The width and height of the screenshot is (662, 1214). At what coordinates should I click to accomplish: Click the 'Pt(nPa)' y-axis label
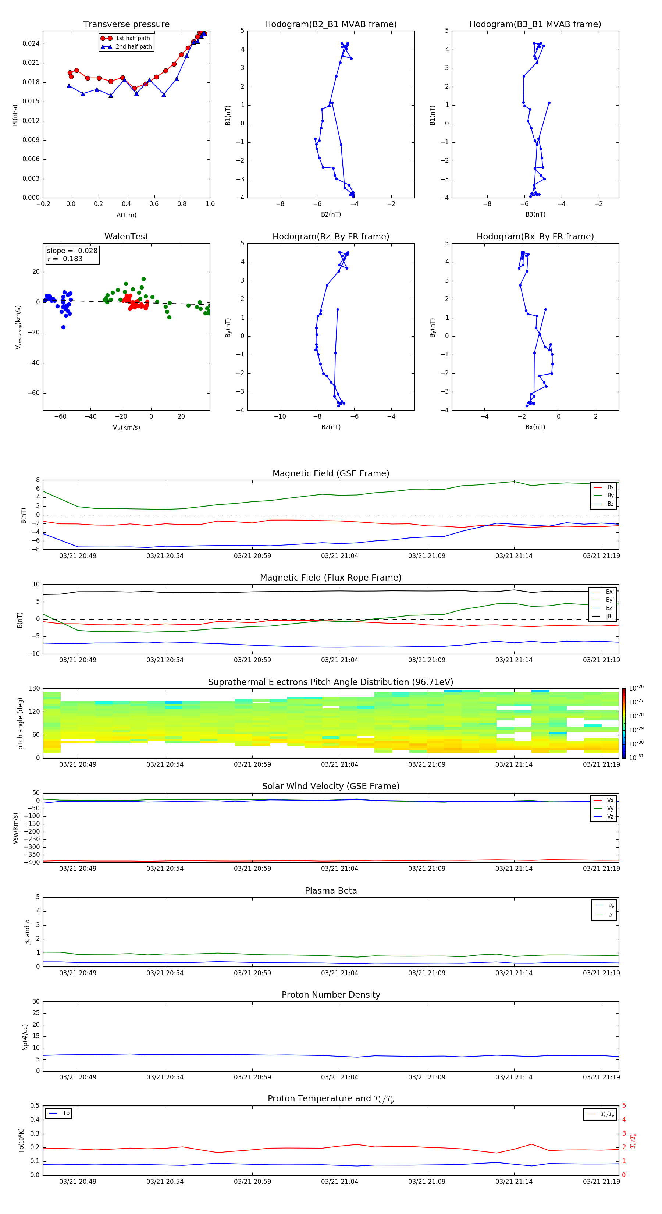[15, 114]
